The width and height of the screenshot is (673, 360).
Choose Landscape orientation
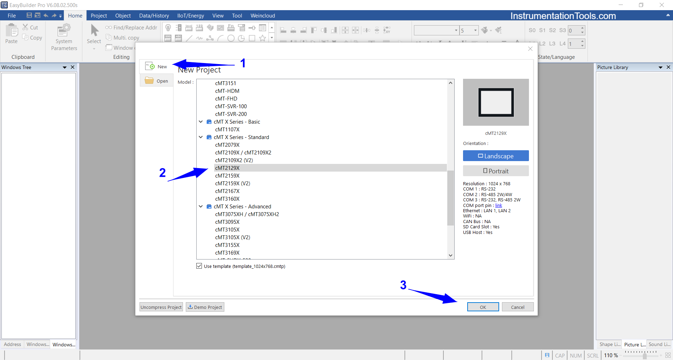(x=496, y=156)
